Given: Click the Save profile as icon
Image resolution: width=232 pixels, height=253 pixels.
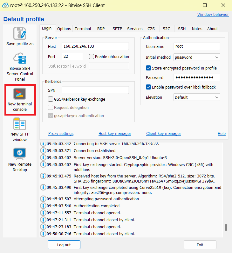Looking at the screenshot, I should (x=20, y=33).
